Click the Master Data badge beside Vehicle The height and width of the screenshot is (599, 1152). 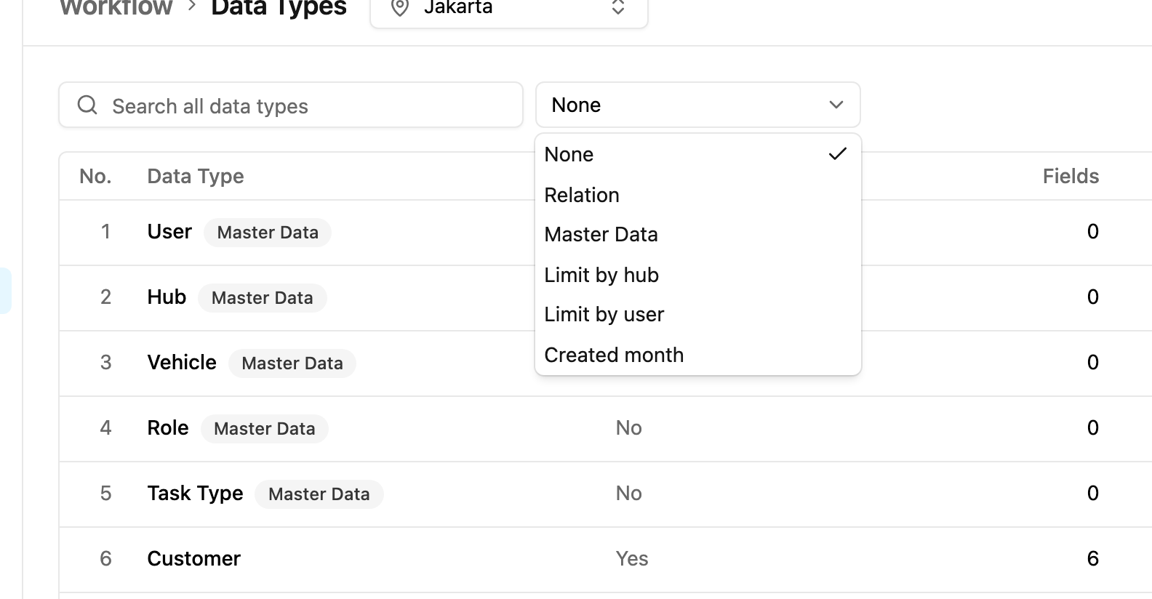point(292,363)
